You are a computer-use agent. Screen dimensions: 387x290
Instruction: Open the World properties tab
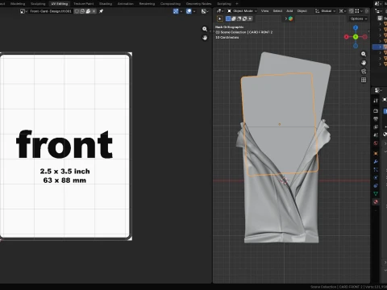click(x=376, y=143)
